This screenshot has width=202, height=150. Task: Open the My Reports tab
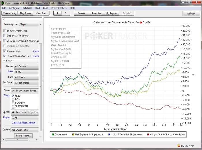coord(112,13)
